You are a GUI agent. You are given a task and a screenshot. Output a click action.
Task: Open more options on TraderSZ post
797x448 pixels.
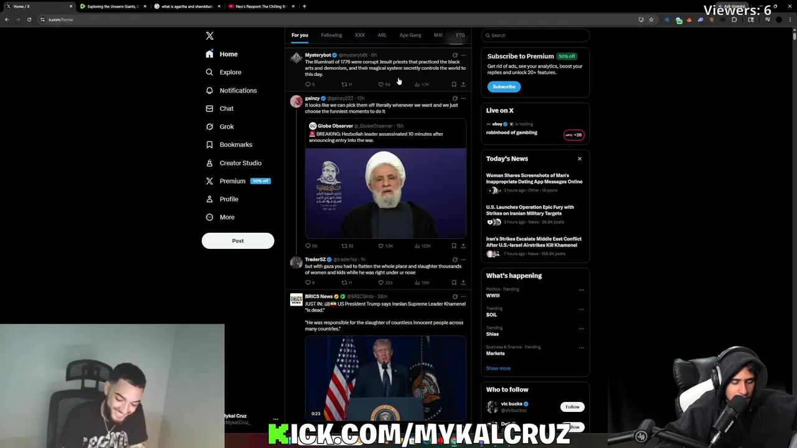click(x=463, y=259)
